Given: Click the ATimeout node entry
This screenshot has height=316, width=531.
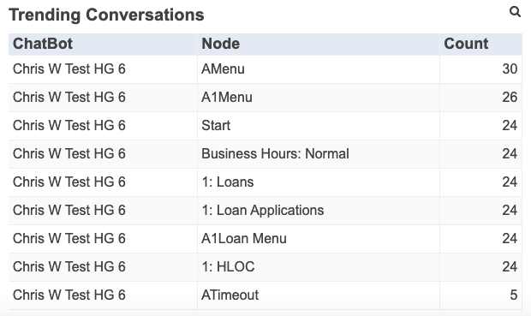Looking at the screenshot, I should [230, 295].
